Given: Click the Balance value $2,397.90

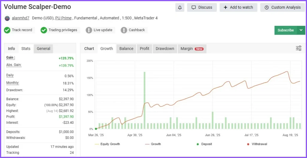Looking at the screenshot, I should [66, 99].
